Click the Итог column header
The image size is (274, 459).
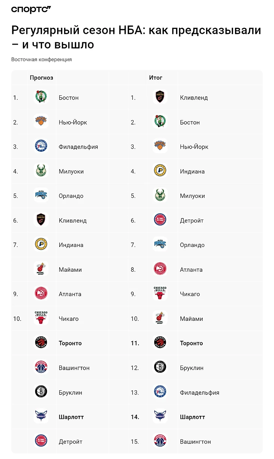click(156, 78)
